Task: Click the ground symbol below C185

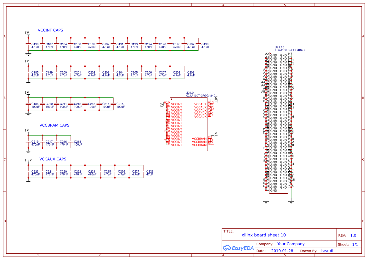Action: [28, 82]
